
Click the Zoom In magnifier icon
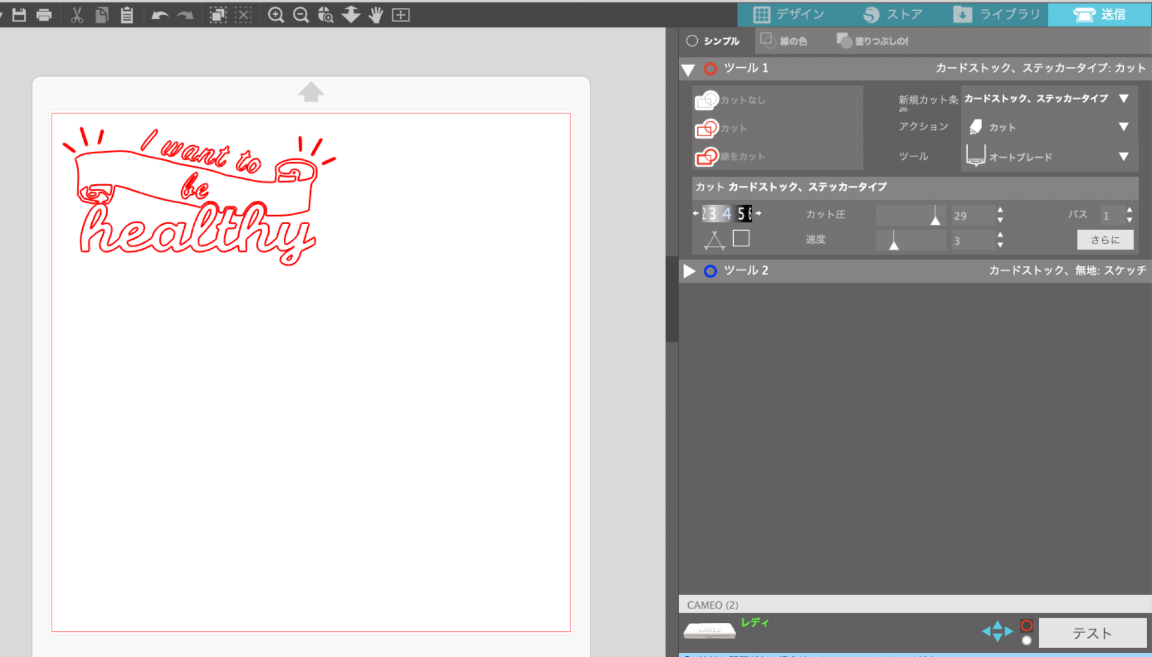tap(275, 15)
